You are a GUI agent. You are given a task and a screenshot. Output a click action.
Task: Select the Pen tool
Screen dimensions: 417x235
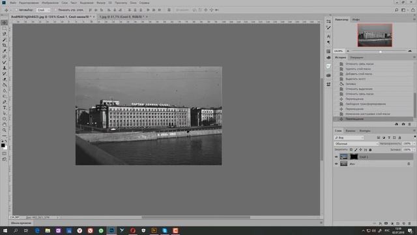click(5, 102)
